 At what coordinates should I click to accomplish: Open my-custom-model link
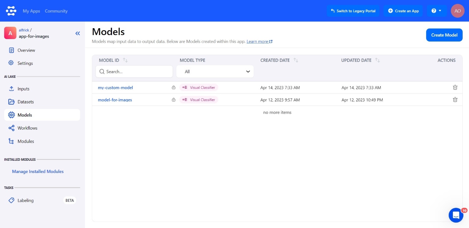point(115,87)
